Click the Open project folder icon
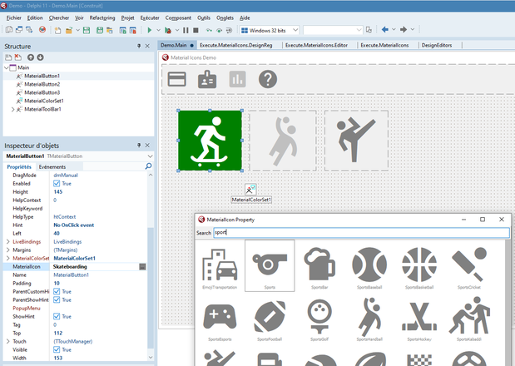Image resolution: width=515 pixels, height=366 pixels. [x=69, y=30]
